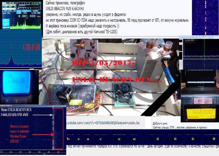Click the sentence about ICOM IC-720A transceiver
This screenshot has height=156, width=219.
pyautogui.click(x=117, y=20)
